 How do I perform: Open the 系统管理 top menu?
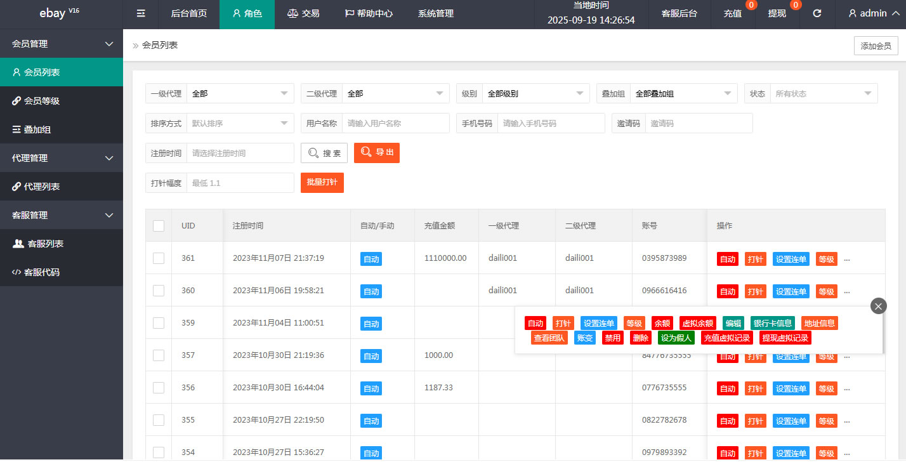pyautogui.click(x=436, y=13)
